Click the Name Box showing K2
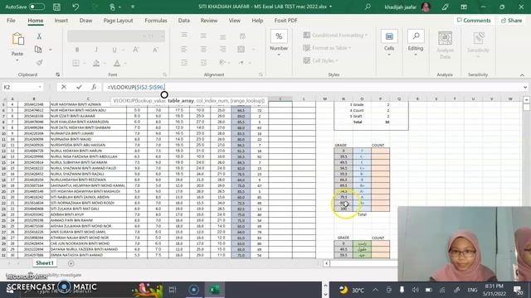 coord(22,87)
